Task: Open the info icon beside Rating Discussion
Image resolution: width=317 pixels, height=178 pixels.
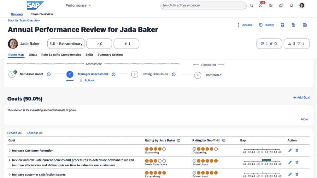Action: pyautogui.click(x=174, y=74)
